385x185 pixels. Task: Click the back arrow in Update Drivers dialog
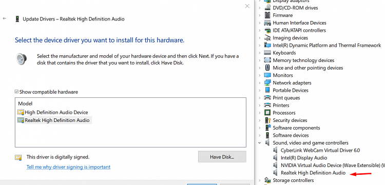coord(5,18)
